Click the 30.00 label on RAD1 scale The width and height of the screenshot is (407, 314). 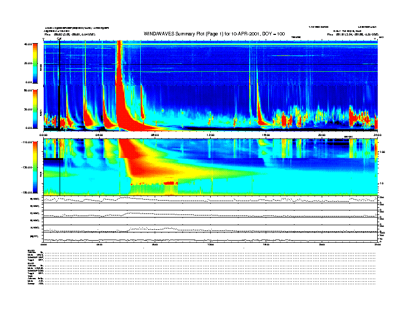(28, 109)
